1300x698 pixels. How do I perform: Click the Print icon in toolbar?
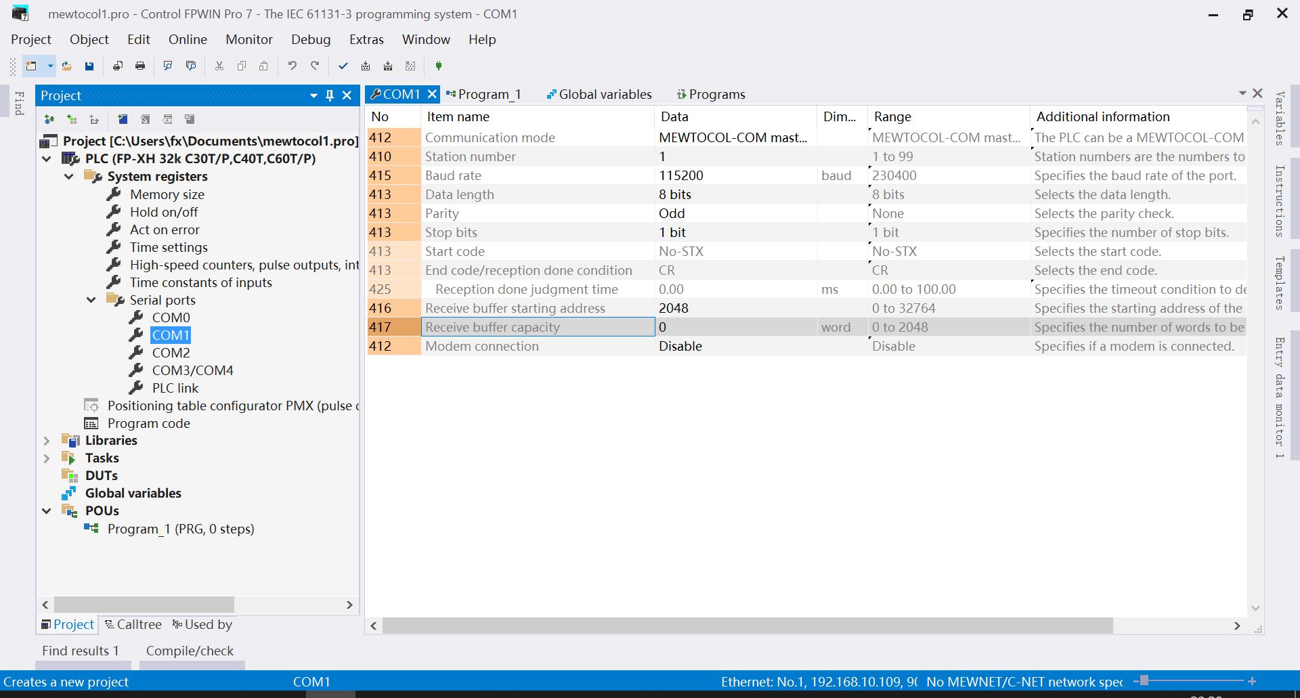(x=140, y=66)
